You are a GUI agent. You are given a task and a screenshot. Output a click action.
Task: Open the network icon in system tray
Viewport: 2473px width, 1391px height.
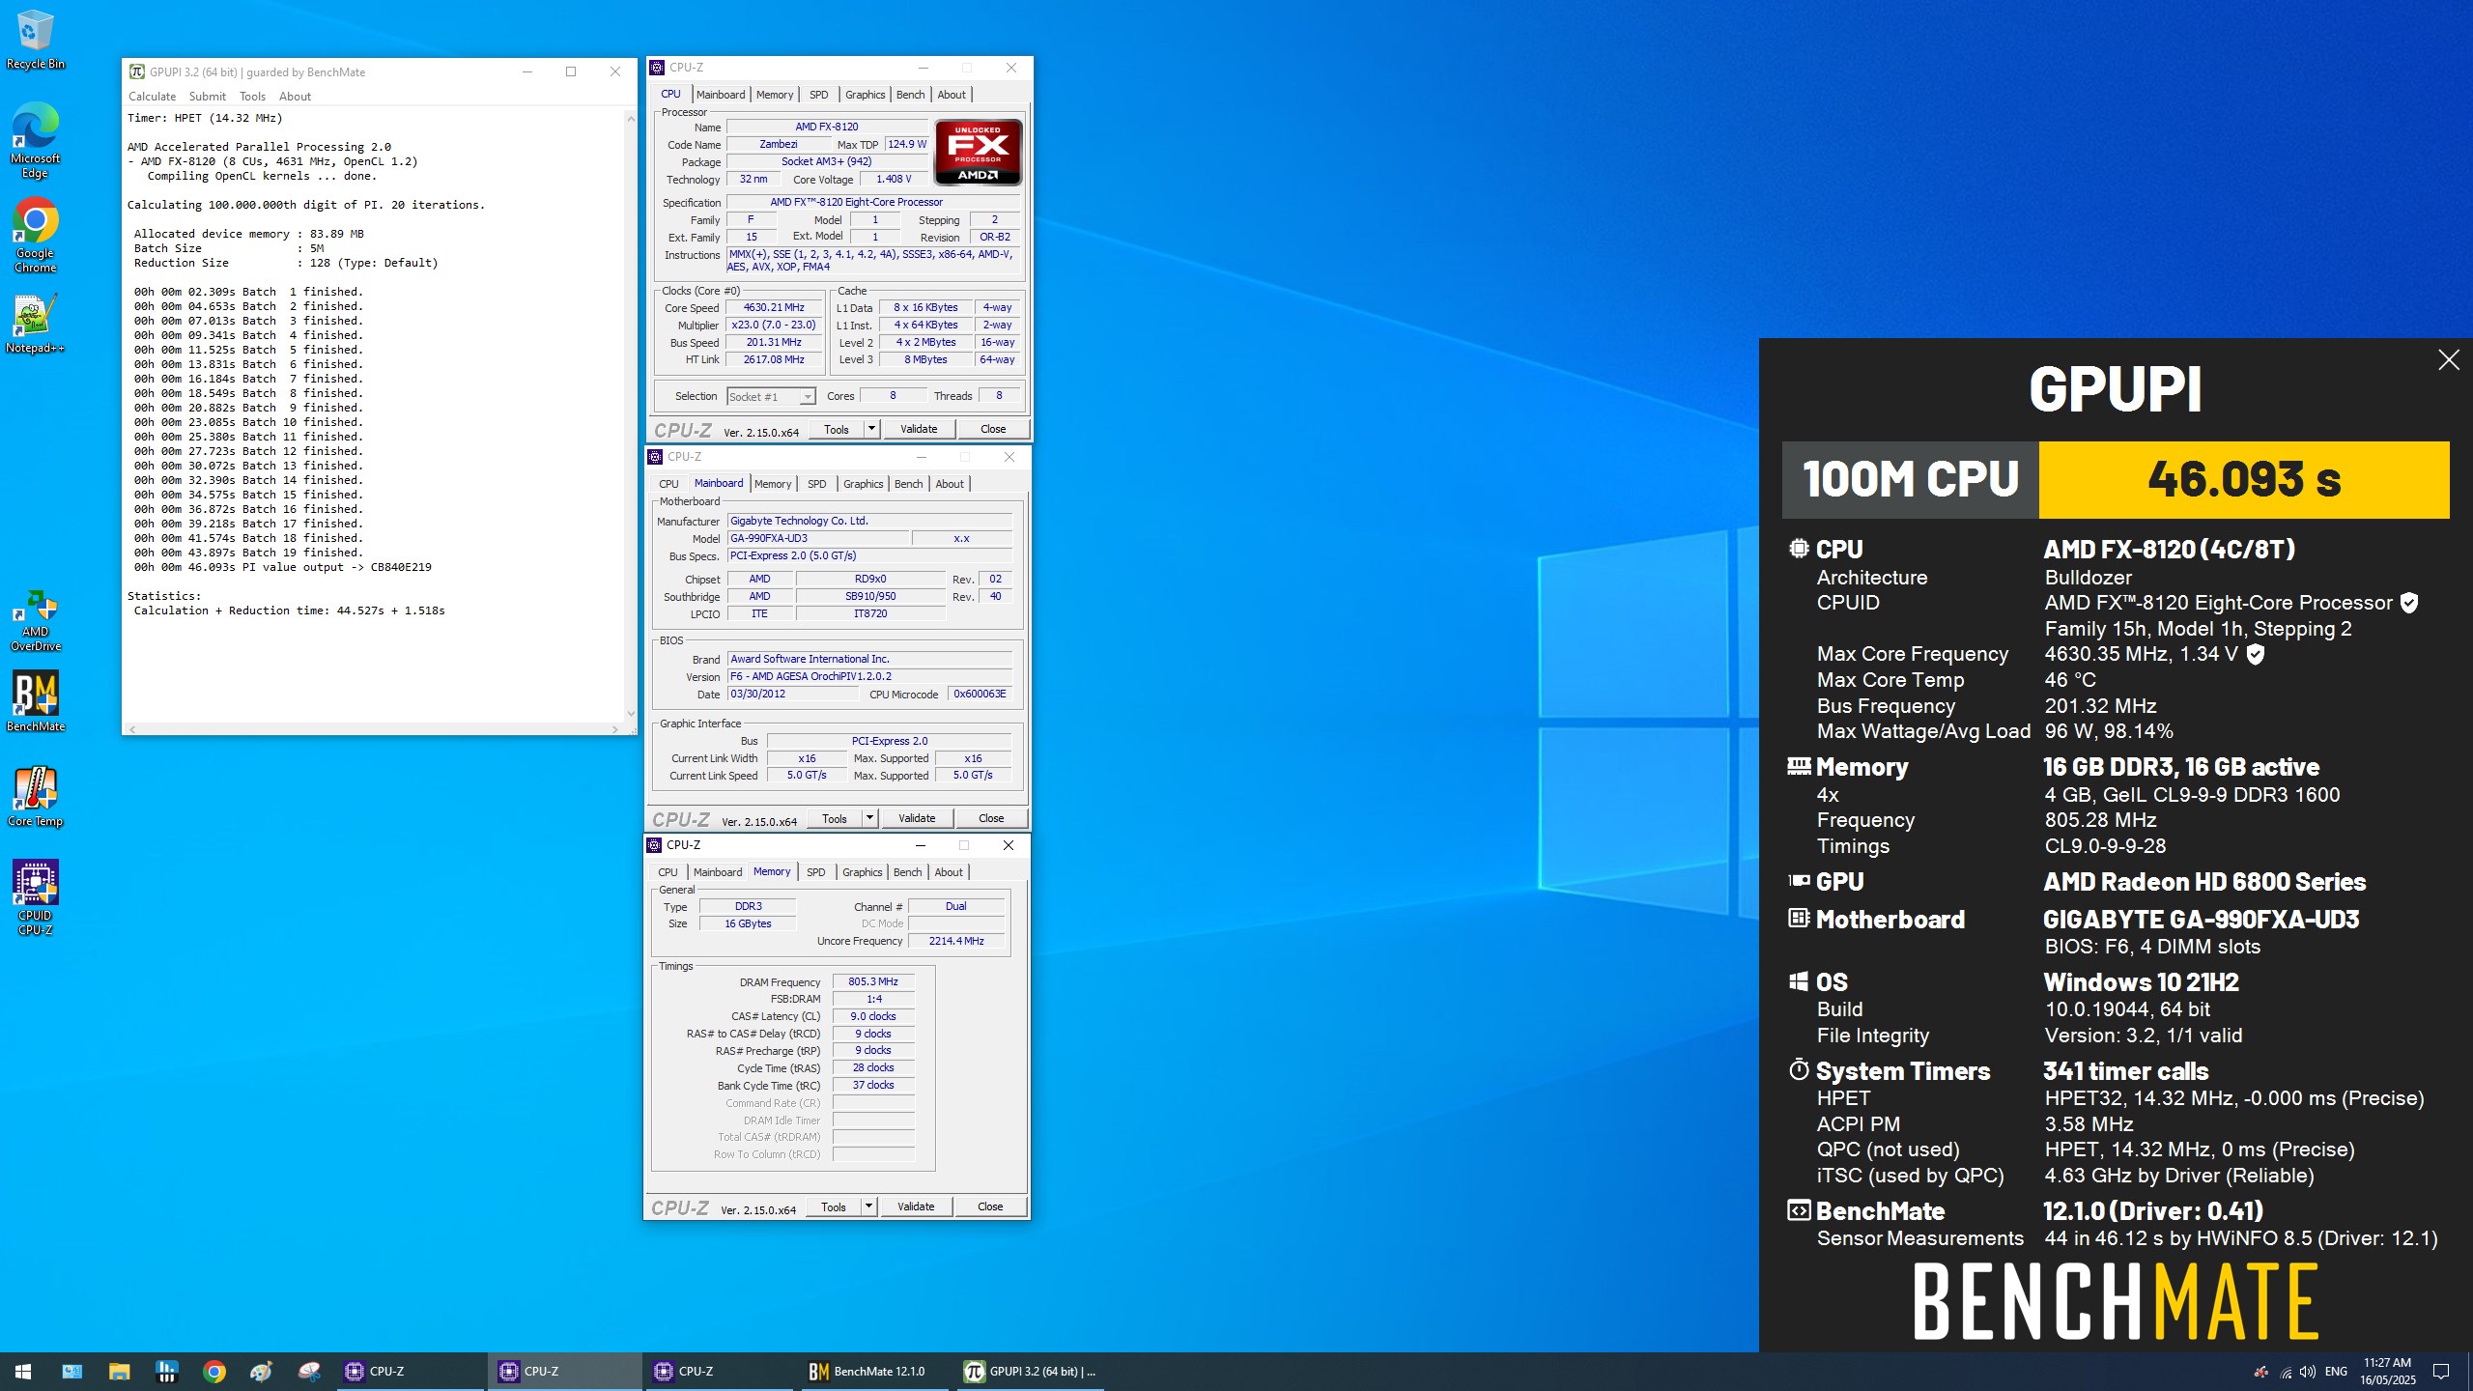coord(2285,1372)
